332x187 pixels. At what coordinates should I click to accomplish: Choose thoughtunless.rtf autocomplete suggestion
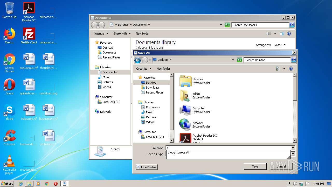click(178, 152)
